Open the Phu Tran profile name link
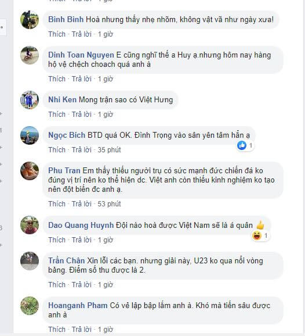Image resolution: width=305 pixels, height=336 pixels. 64,170
